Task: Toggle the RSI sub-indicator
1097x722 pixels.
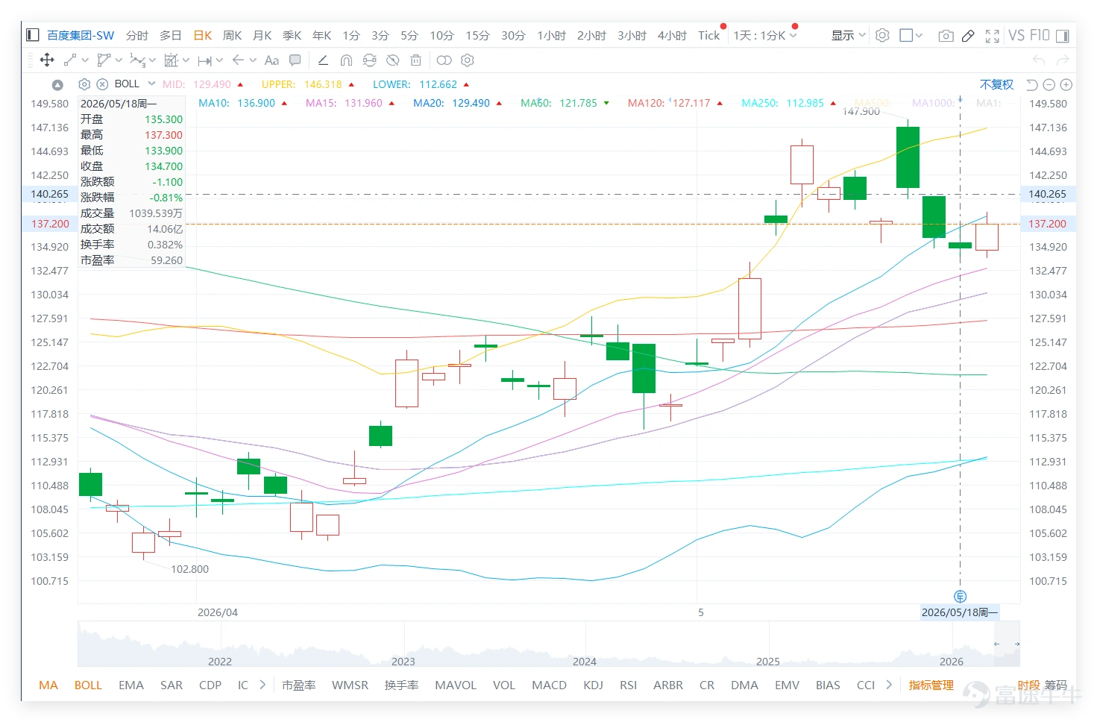Action: pyautogui.click(x=629, y=685)
